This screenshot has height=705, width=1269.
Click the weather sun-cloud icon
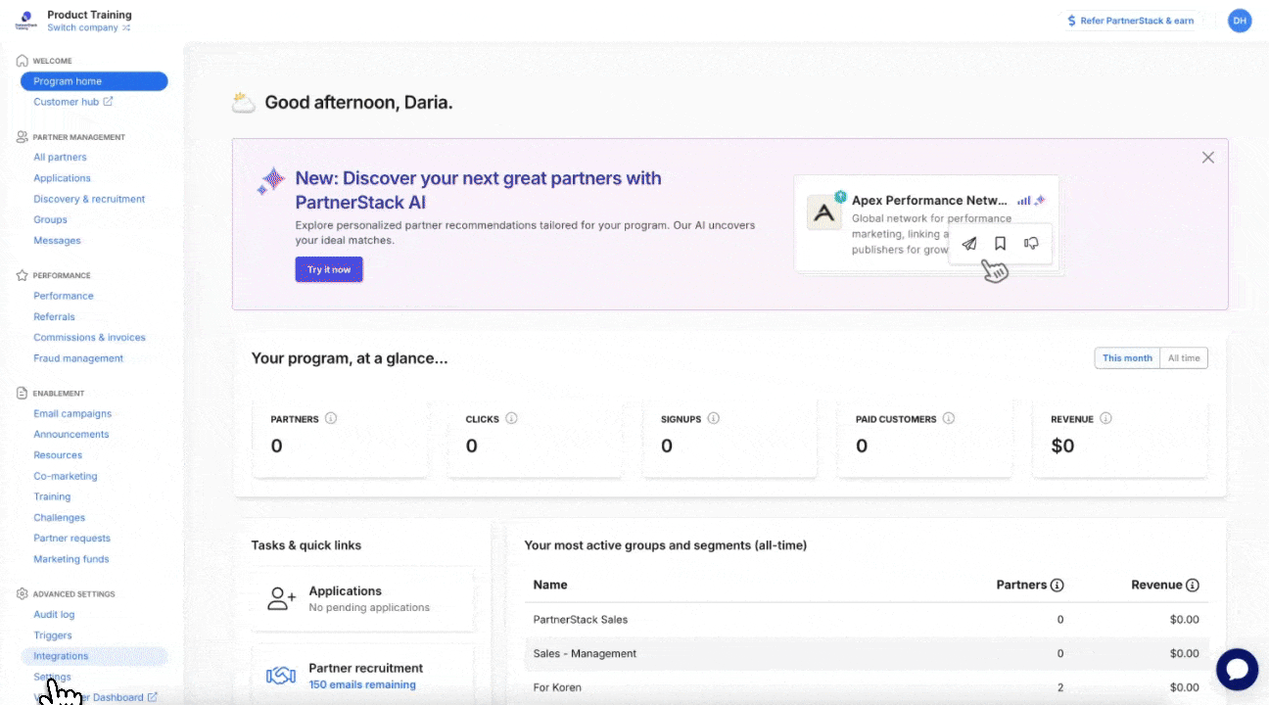coord(243,102)
